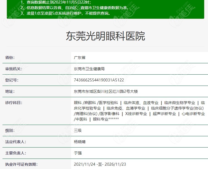Click 临床体液、血液专业 in departments list
Viewport: 208px width, 169px height.
pos(141,103)
